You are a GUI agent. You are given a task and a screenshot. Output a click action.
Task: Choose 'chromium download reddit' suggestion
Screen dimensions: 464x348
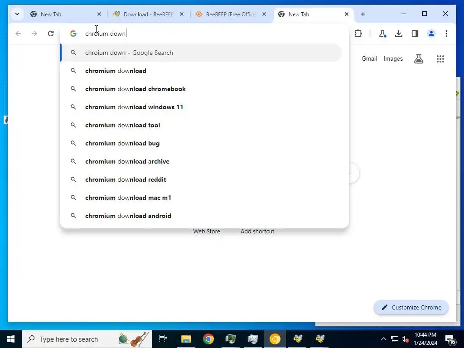(201, 179)
